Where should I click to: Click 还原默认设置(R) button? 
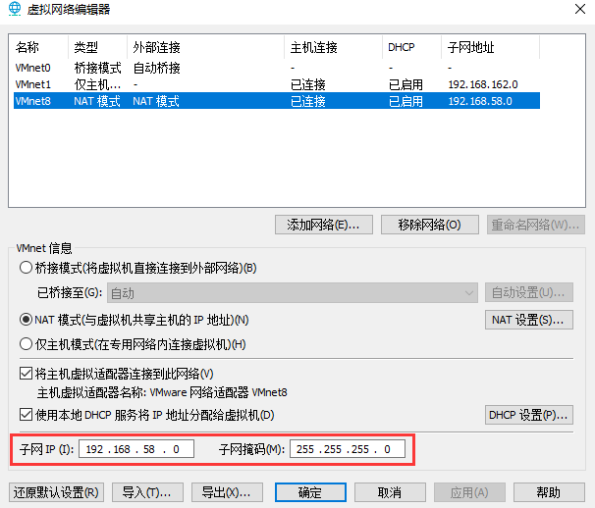[x=56, y=492]
